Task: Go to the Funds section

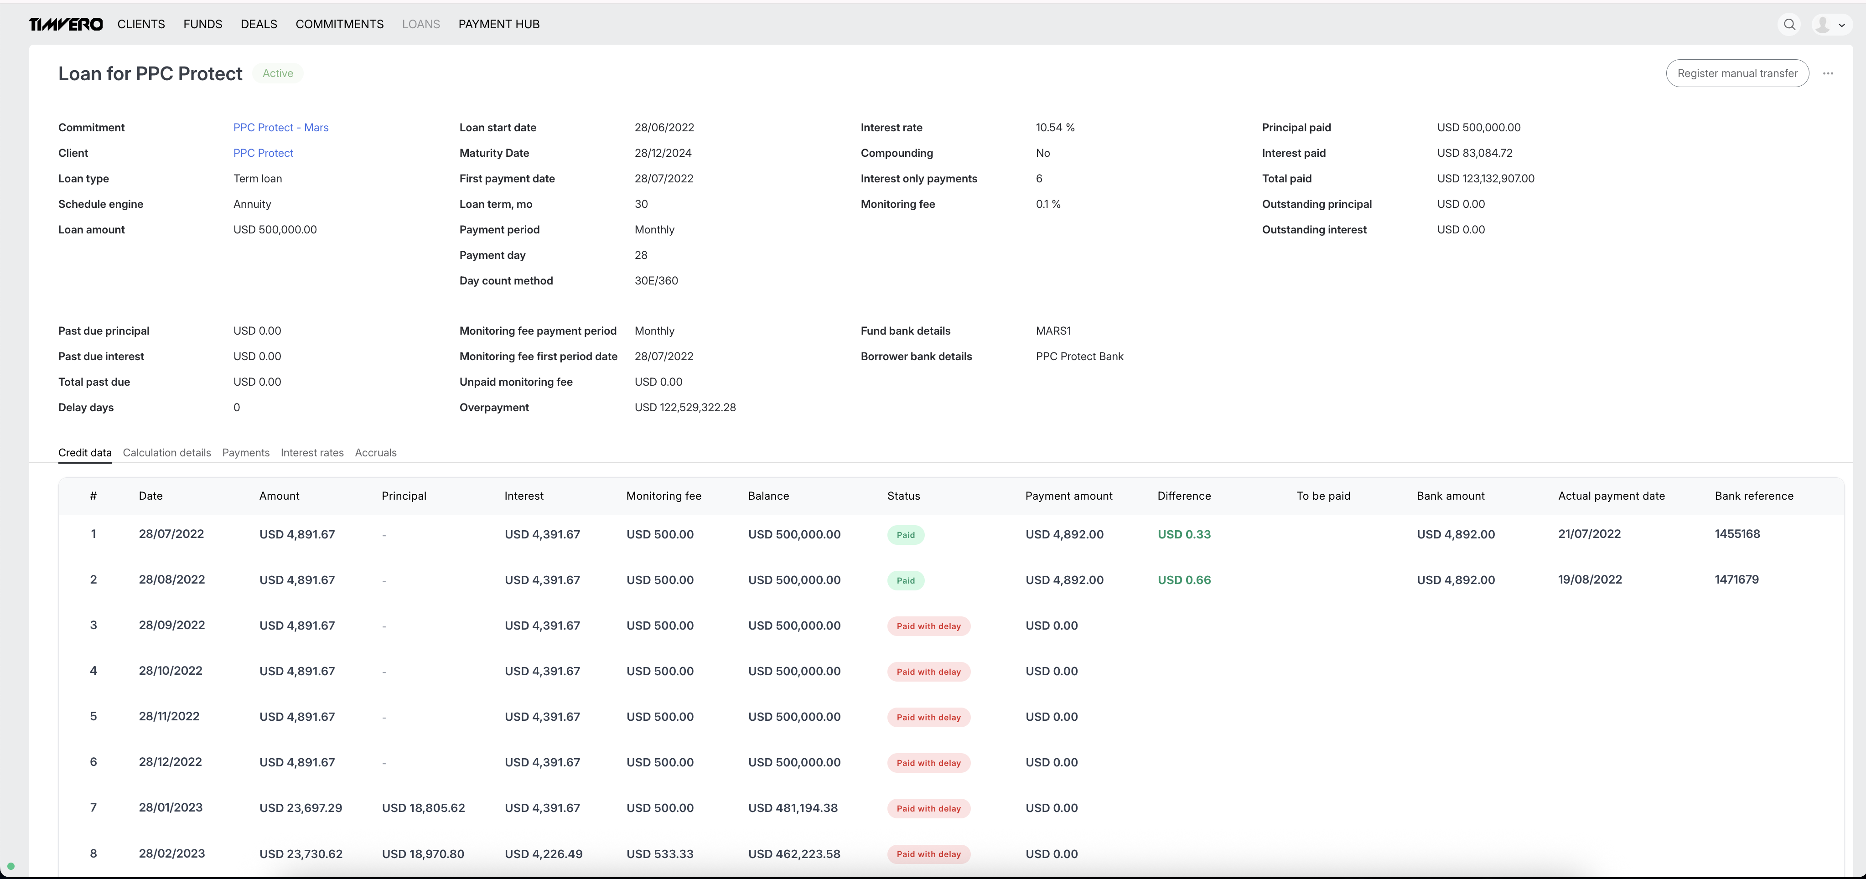Action: 203,25
